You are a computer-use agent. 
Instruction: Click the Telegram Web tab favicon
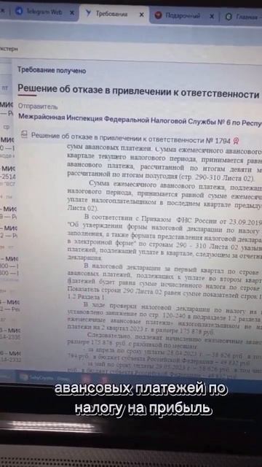(x=19, y=12)
